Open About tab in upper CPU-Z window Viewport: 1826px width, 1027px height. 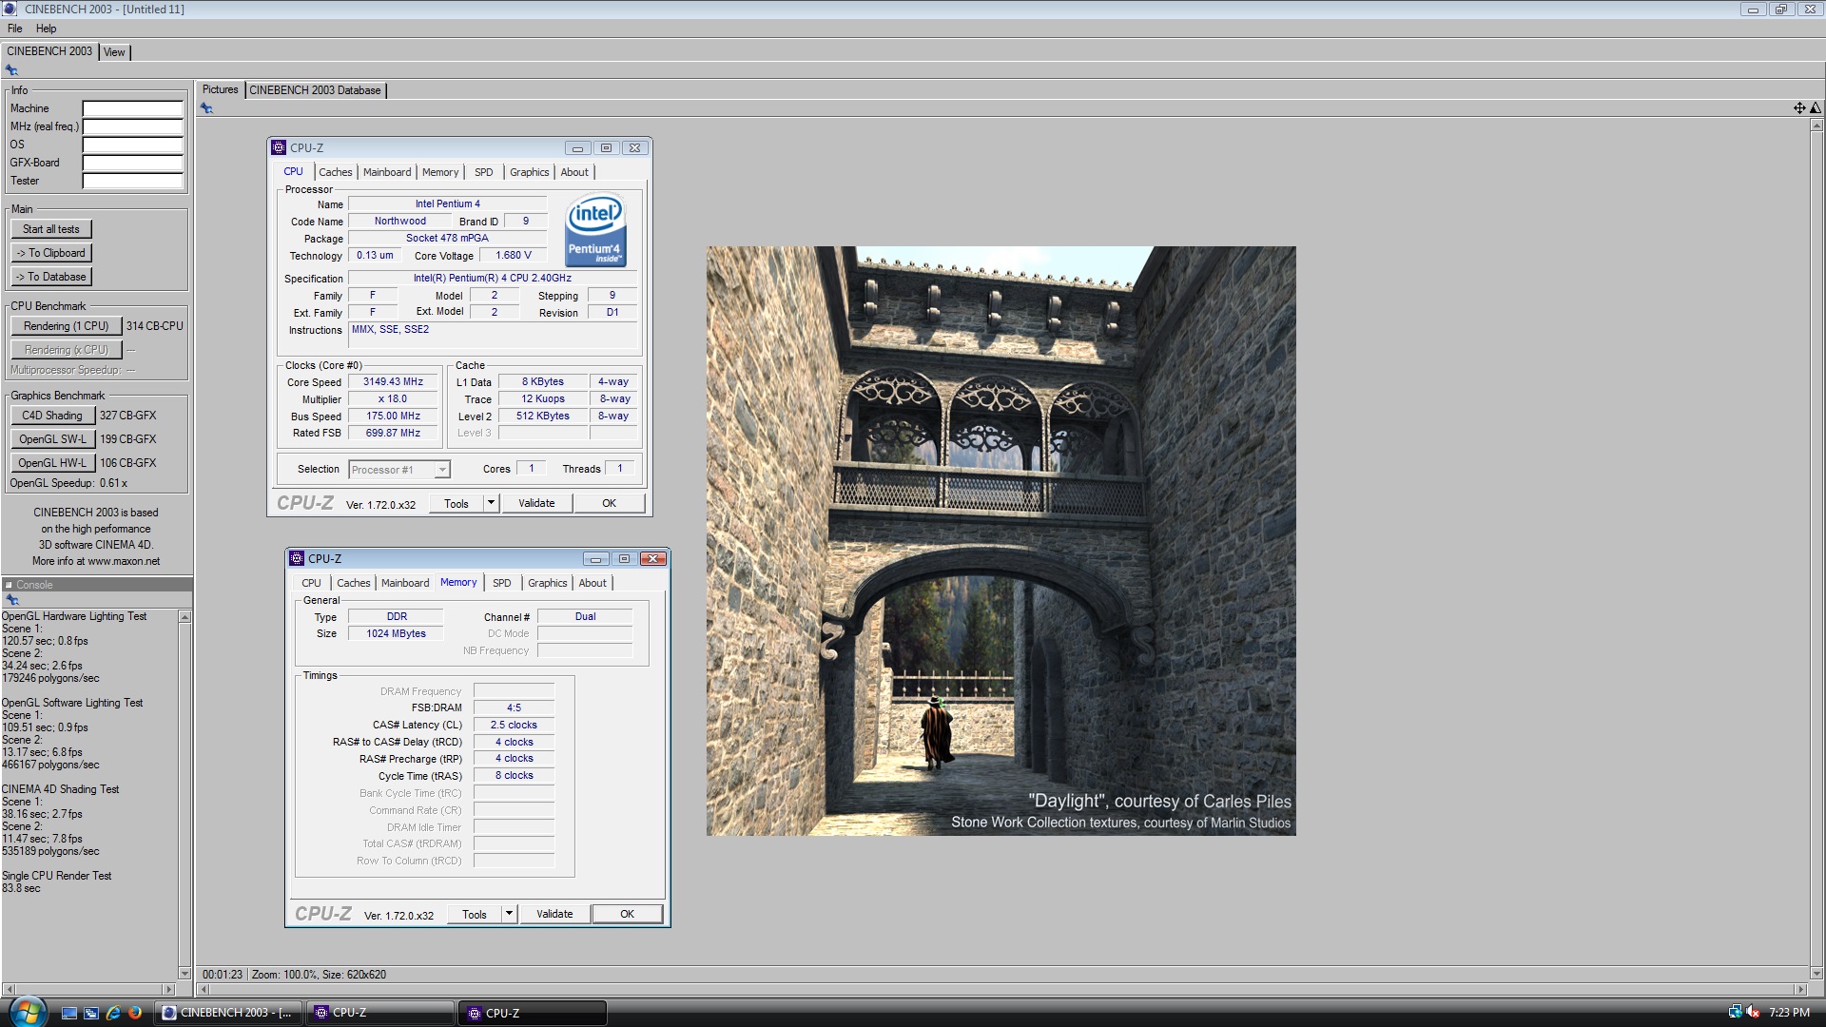coord(574,172)
